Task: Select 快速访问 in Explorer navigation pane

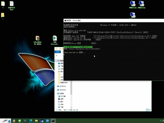Action: (60, 61)
